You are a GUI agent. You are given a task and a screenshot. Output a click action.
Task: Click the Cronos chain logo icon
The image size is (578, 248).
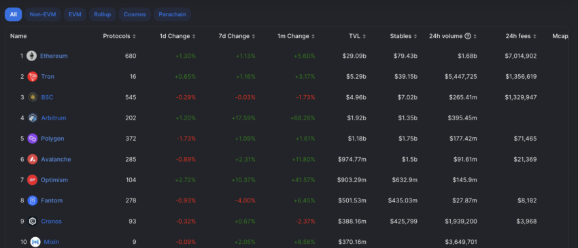[33, 221]
